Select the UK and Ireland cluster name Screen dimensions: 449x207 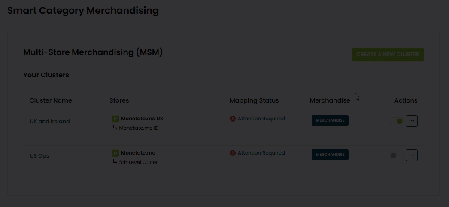pos(50,122)
